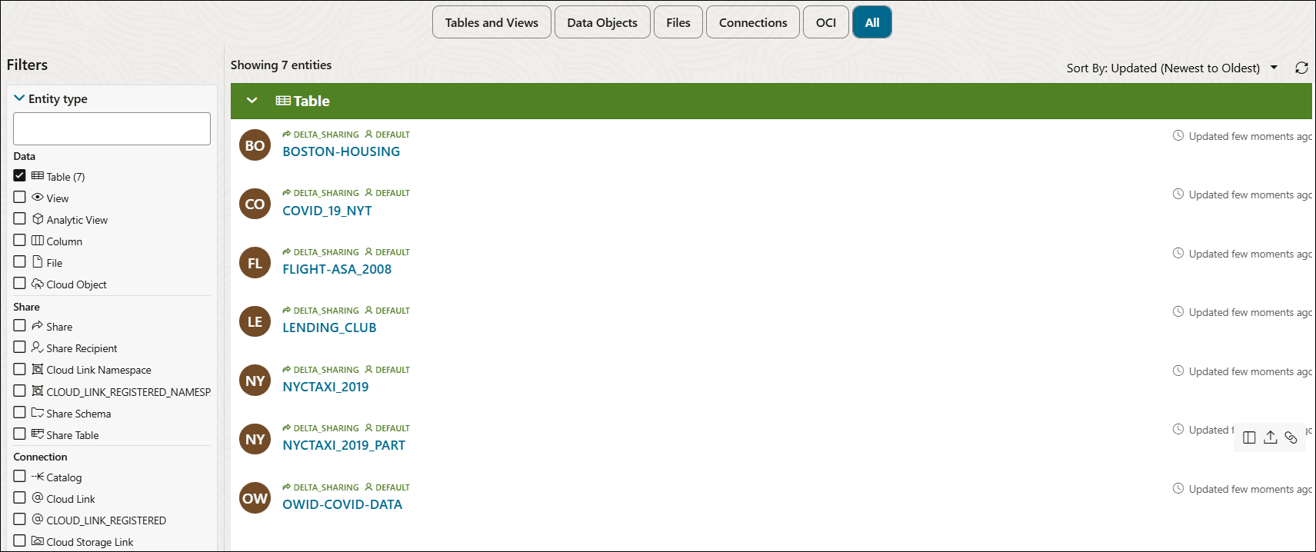Click the Entity type search input field
Image resolution: width=1316 pixels, height=552 pixels.
112,128
